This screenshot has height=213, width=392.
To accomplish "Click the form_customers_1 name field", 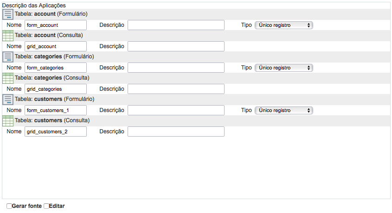I will 56,110.
